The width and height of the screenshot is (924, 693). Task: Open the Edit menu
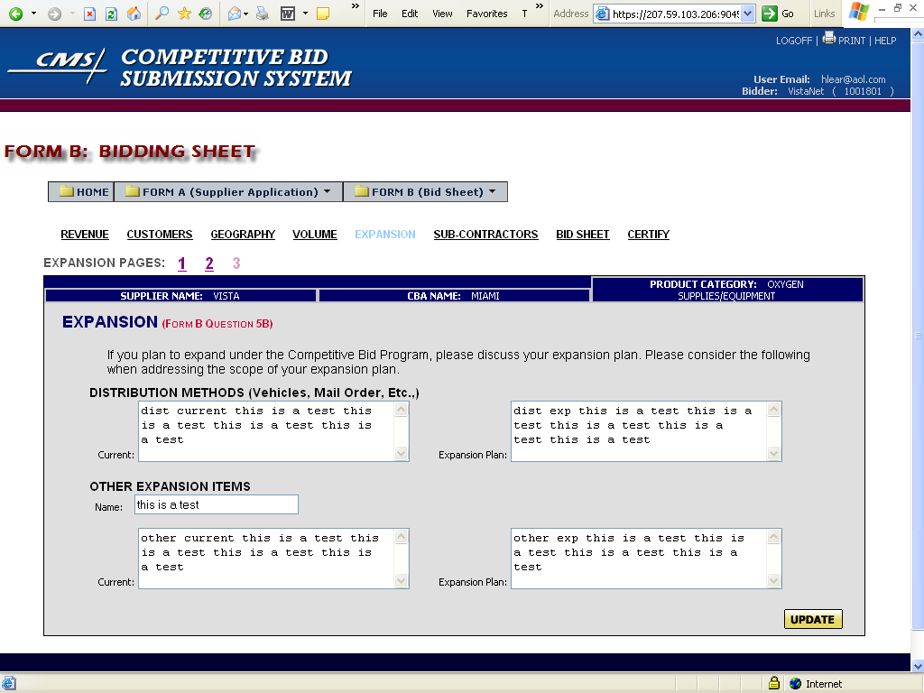click(410, 14)
